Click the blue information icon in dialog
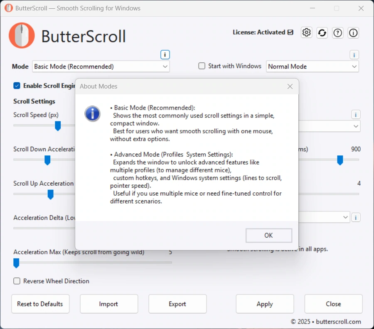This screenshot has height=329, width=374. [92, 113]
